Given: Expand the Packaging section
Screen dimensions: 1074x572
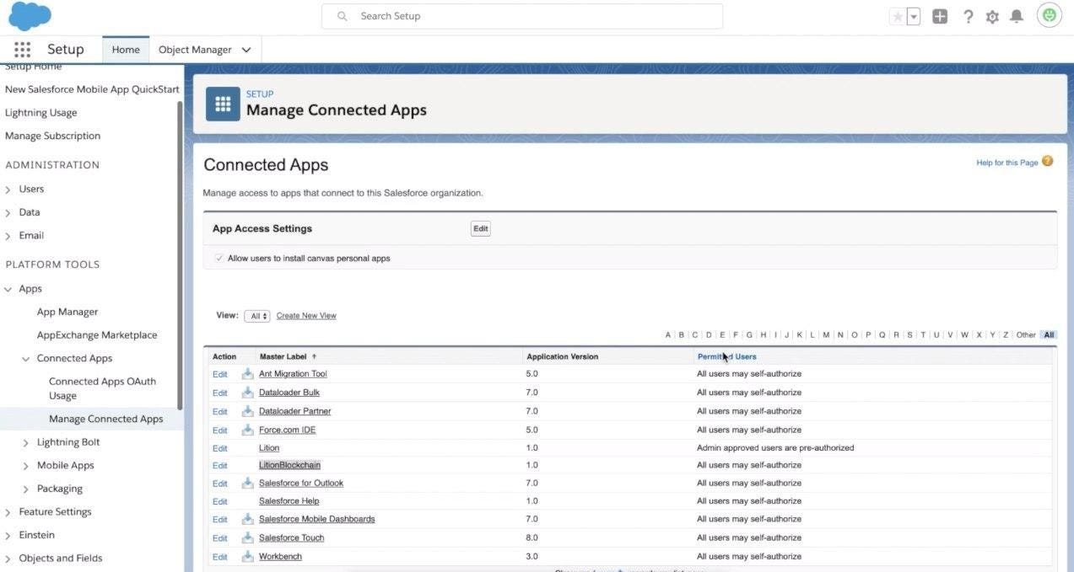Looking at the screenshot, I should point(26,489).
